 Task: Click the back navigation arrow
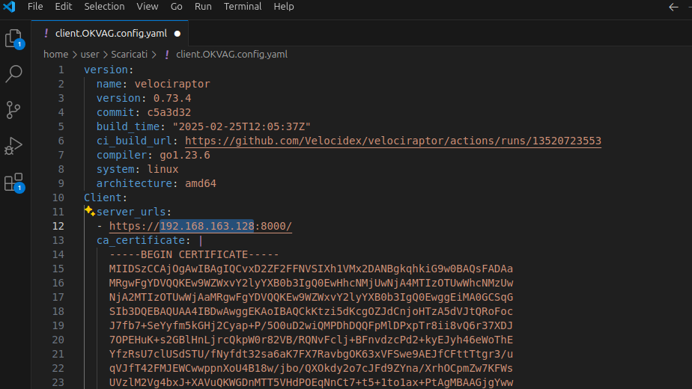pos(673,7)
